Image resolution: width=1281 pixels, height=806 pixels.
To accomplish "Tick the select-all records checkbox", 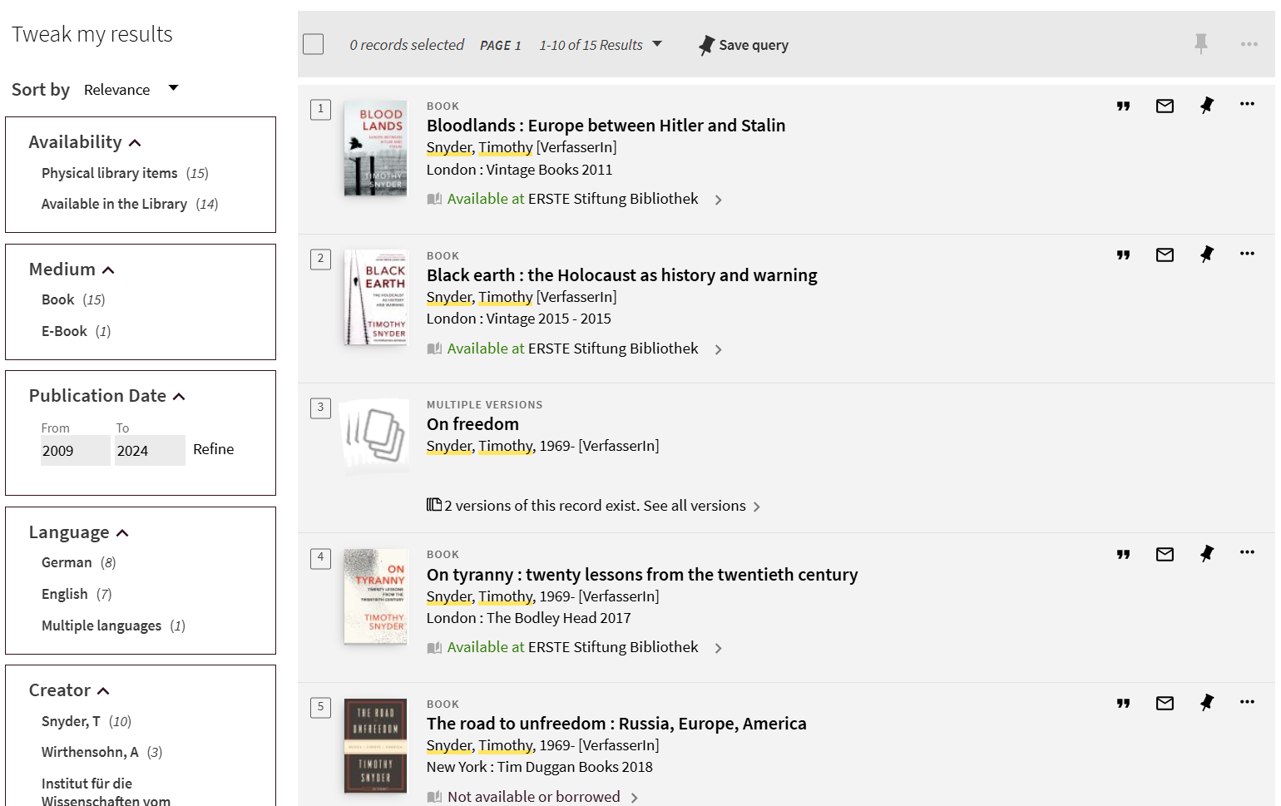I will point(313,44).
